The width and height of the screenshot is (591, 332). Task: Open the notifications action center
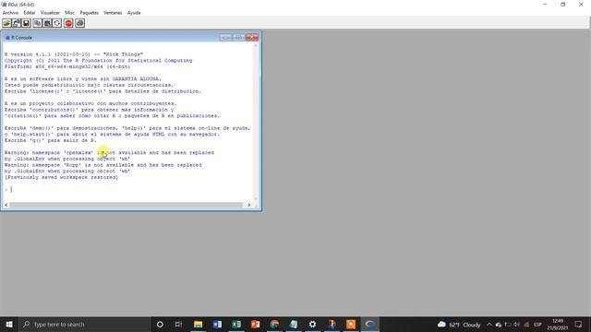click(579, 325)
